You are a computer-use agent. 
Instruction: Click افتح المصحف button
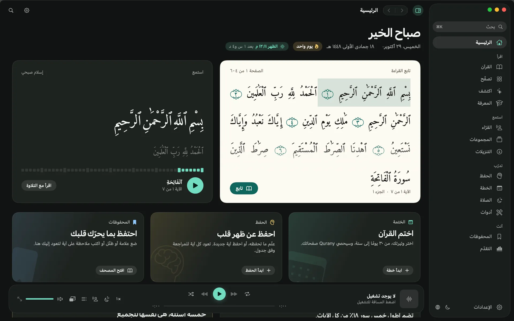pyautogui.click(x=116, y=270)
